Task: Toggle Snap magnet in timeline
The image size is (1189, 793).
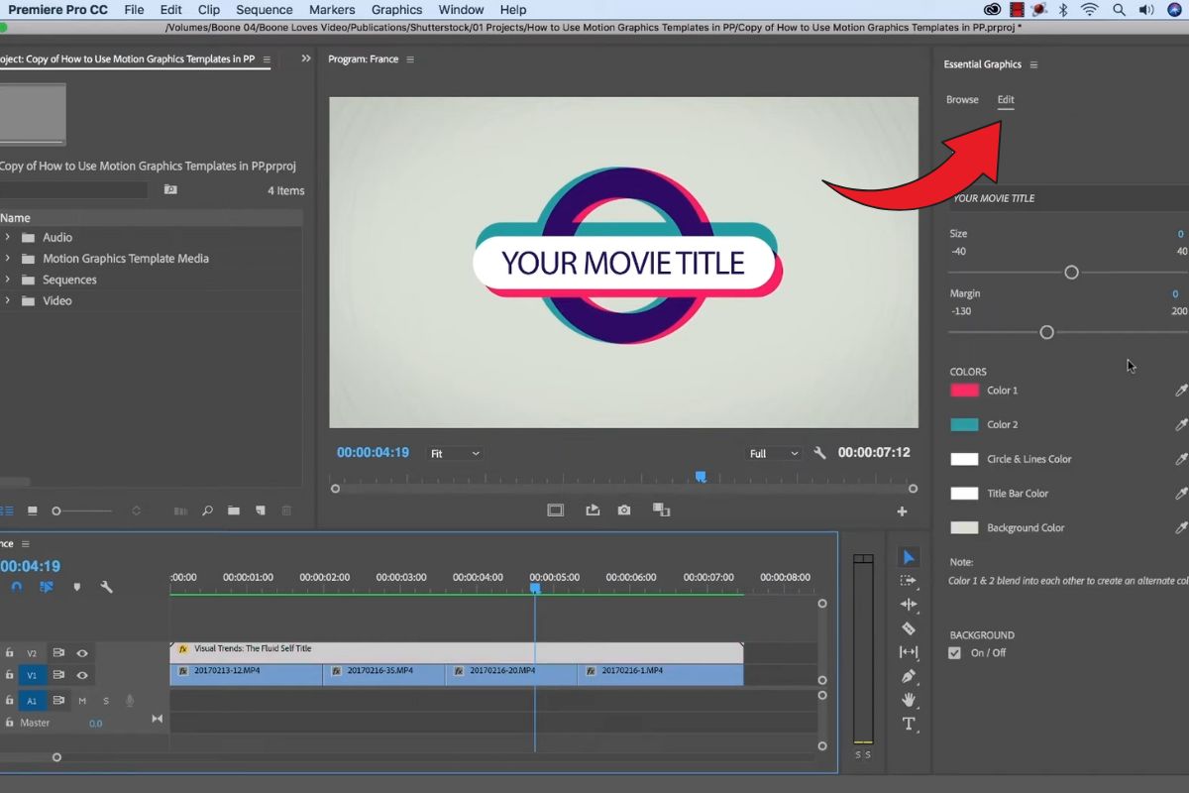Action: coord(17,587)
